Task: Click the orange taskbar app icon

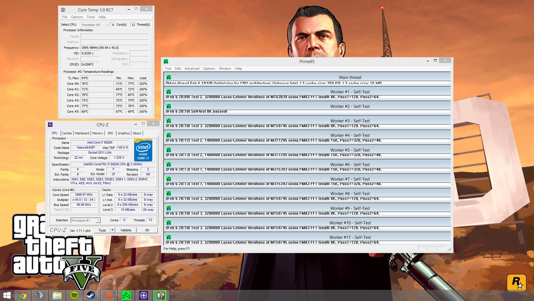Action: pyautogui.click(x=109, y=295)
